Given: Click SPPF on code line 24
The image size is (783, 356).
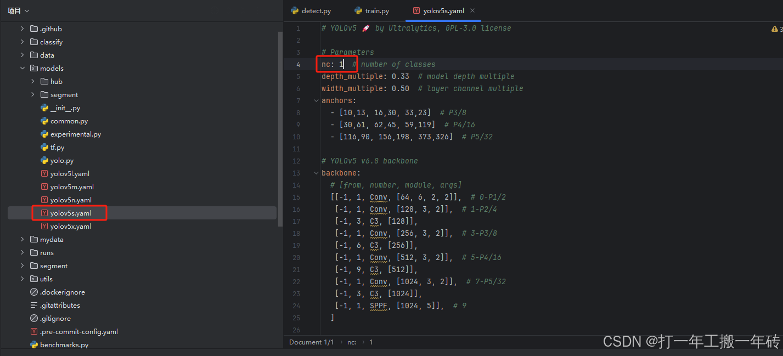Looking at the screenshot, I should click(x=379, y=306).
